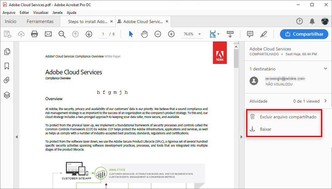Image resolution: width=332 pixels, height=189 pixels.
Task: Open the zoom level dropdown arrow
Action: pos(199,34)
